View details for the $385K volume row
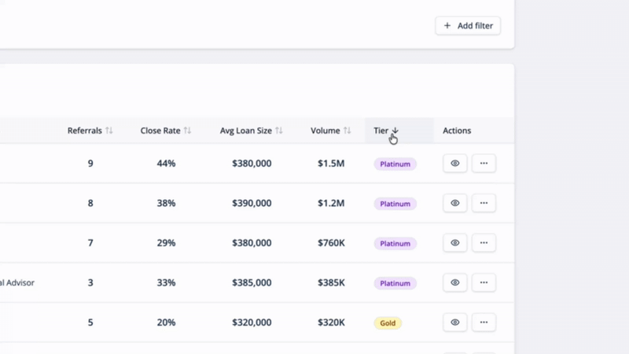 click(454, 282)
